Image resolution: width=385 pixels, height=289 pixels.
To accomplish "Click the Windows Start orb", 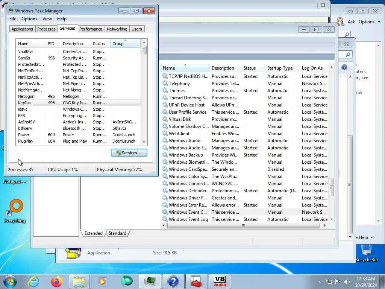I will (10, 281).
